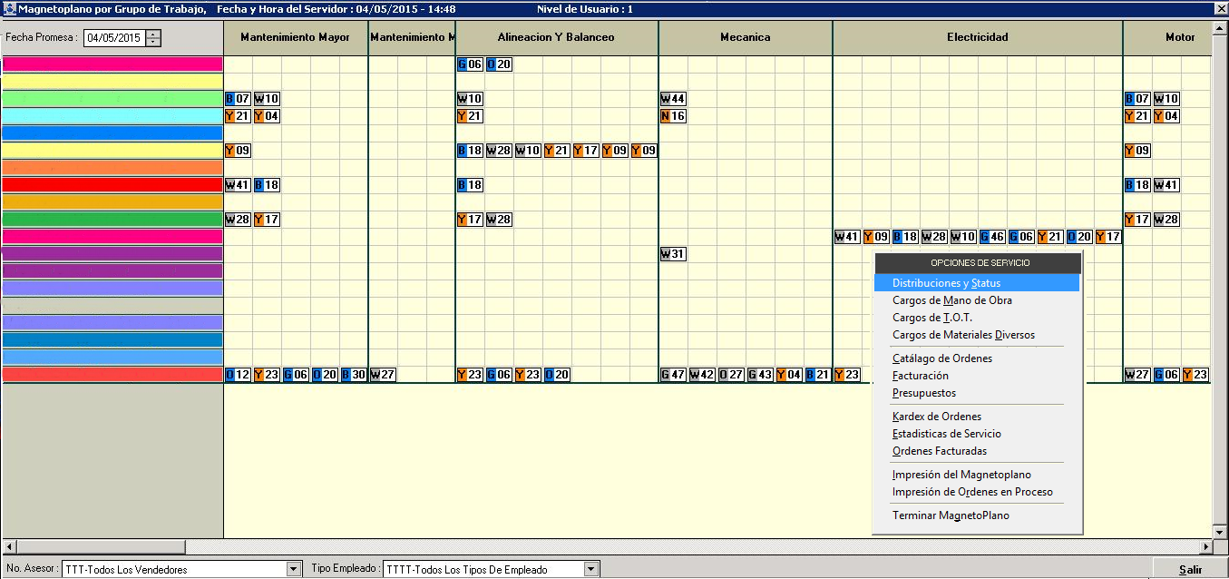Select Facturación in the service options
Viewport: 1229px width, 579px height.
tap(920, 376)
